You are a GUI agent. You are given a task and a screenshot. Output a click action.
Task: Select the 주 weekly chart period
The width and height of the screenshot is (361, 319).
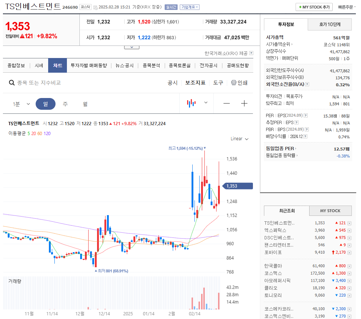[x=65, y=104]
